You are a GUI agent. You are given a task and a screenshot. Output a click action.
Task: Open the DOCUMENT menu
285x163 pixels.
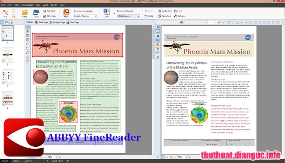(27, 5)
